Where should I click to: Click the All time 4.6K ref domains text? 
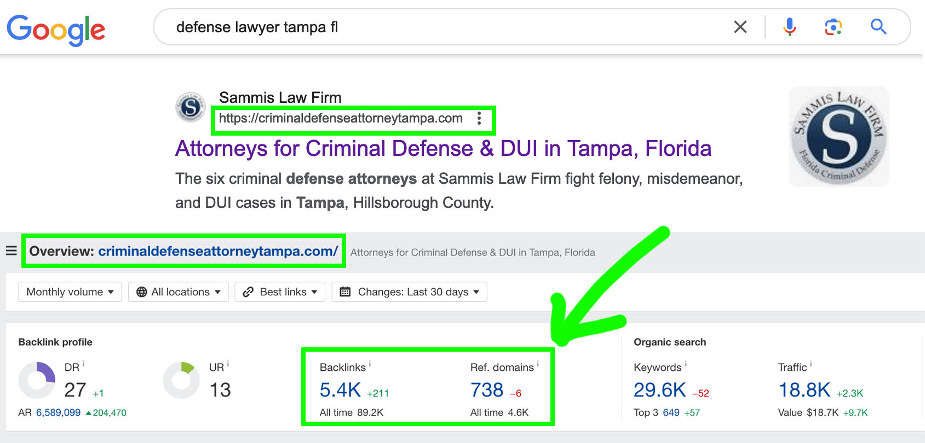pyautogui.click(x=499, y=413)
